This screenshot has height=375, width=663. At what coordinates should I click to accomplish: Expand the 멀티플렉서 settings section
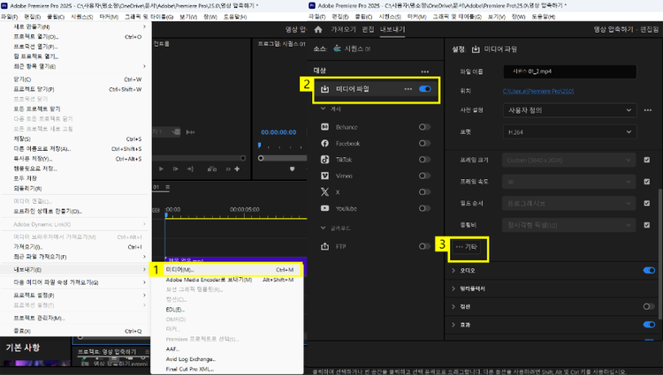click(453, 289)
